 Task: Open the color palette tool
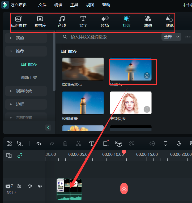coord(132,144)
